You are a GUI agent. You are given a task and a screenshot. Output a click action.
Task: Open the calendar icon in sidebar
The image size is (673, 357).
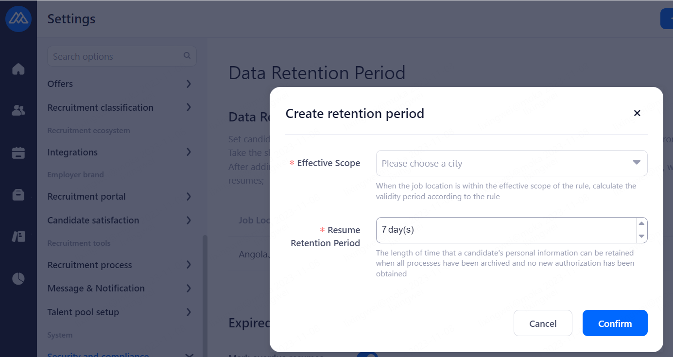[x=18, y=153]
